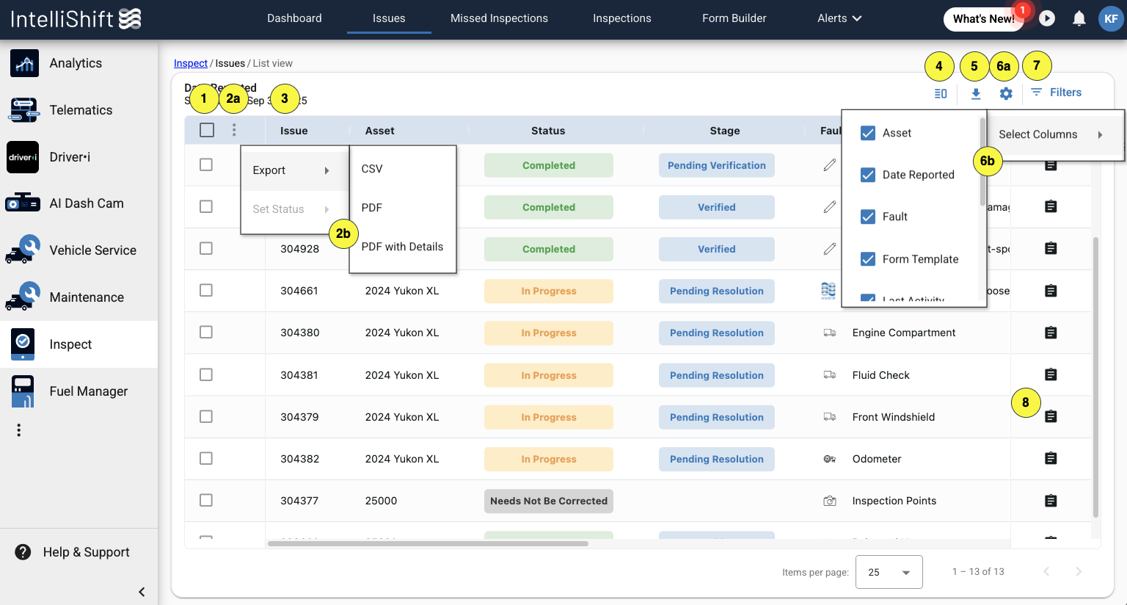
Task: Collapse the left sidebar chevron
Action: point(142,592)
